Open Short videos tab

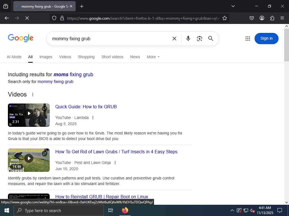112,57
